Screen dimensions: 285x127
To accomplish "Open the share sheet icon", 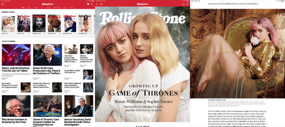I will coord(187,4).
